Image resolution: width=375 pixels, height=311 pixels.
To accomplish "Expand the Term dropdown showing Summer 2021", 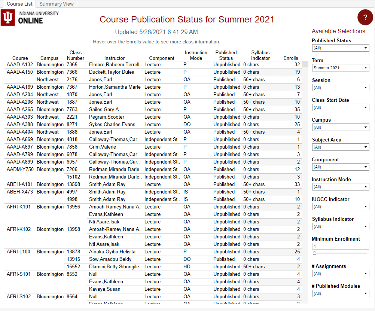I will point(340,68).
